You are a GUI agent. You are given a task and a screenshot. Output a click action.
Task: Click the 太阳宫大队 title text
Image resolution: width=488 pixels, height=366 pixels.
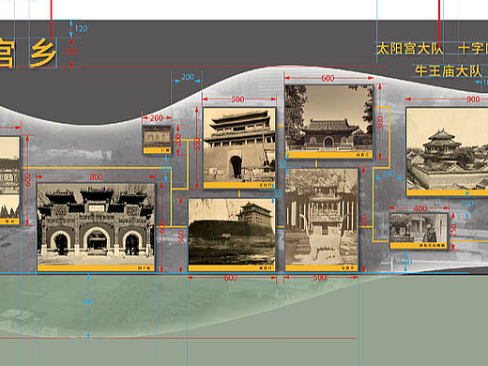(410, 49)
